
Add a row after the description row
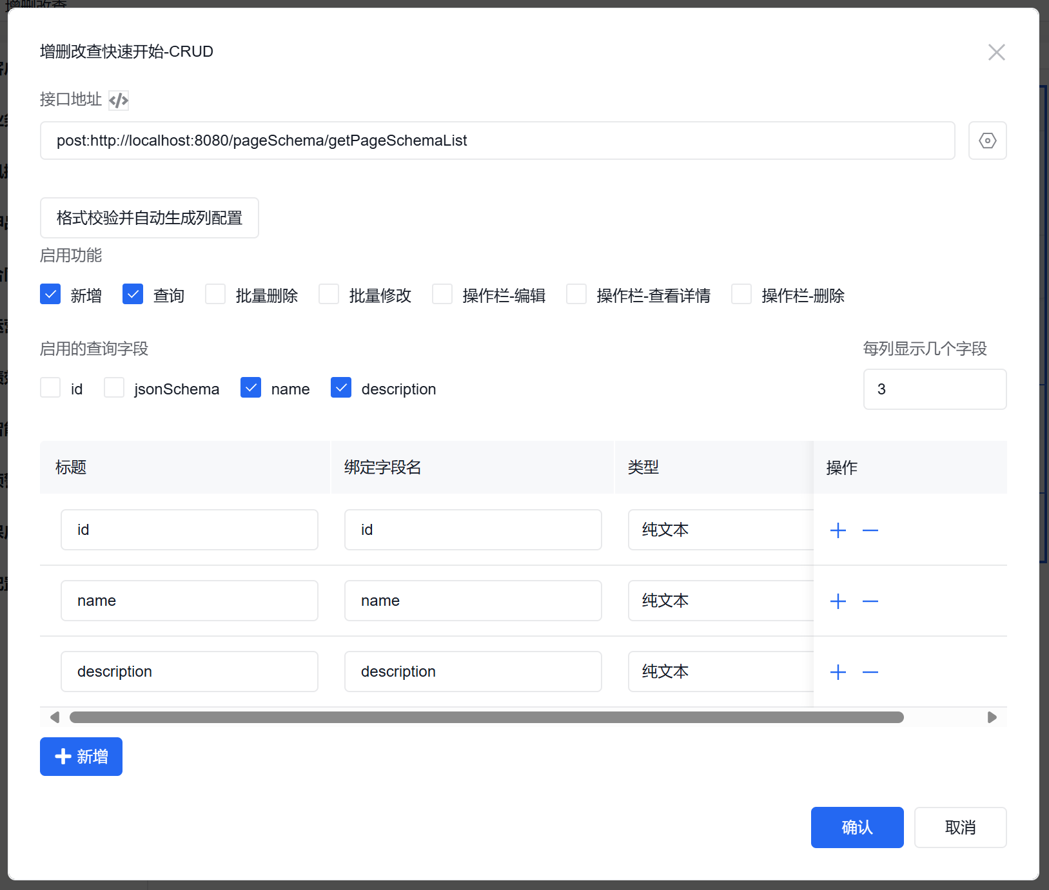pyautogui.click(x=838, y=672)
